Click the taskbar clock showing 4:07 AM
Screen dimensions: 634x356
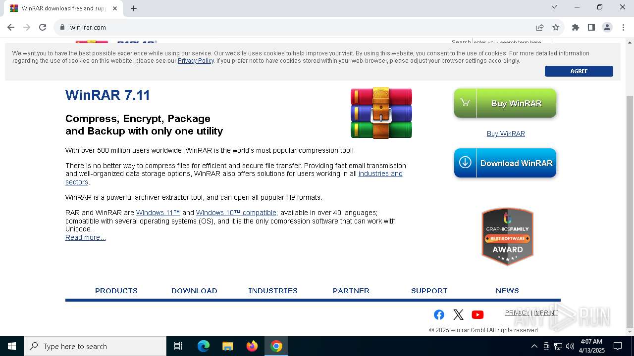(592, 346)
